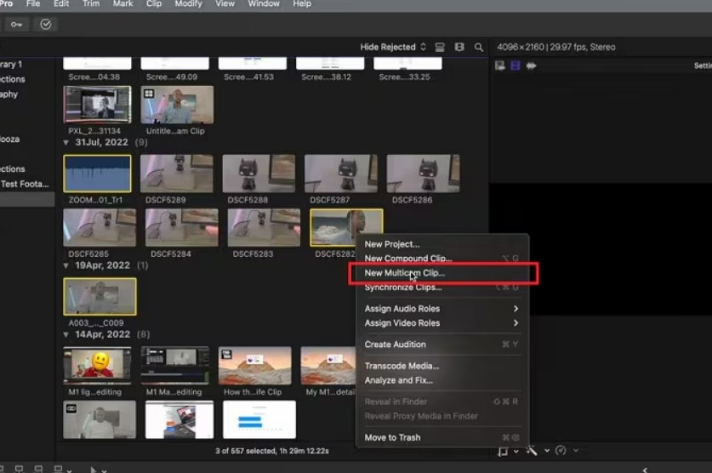
Task: Open the Window menu
Action: (264, 3)
